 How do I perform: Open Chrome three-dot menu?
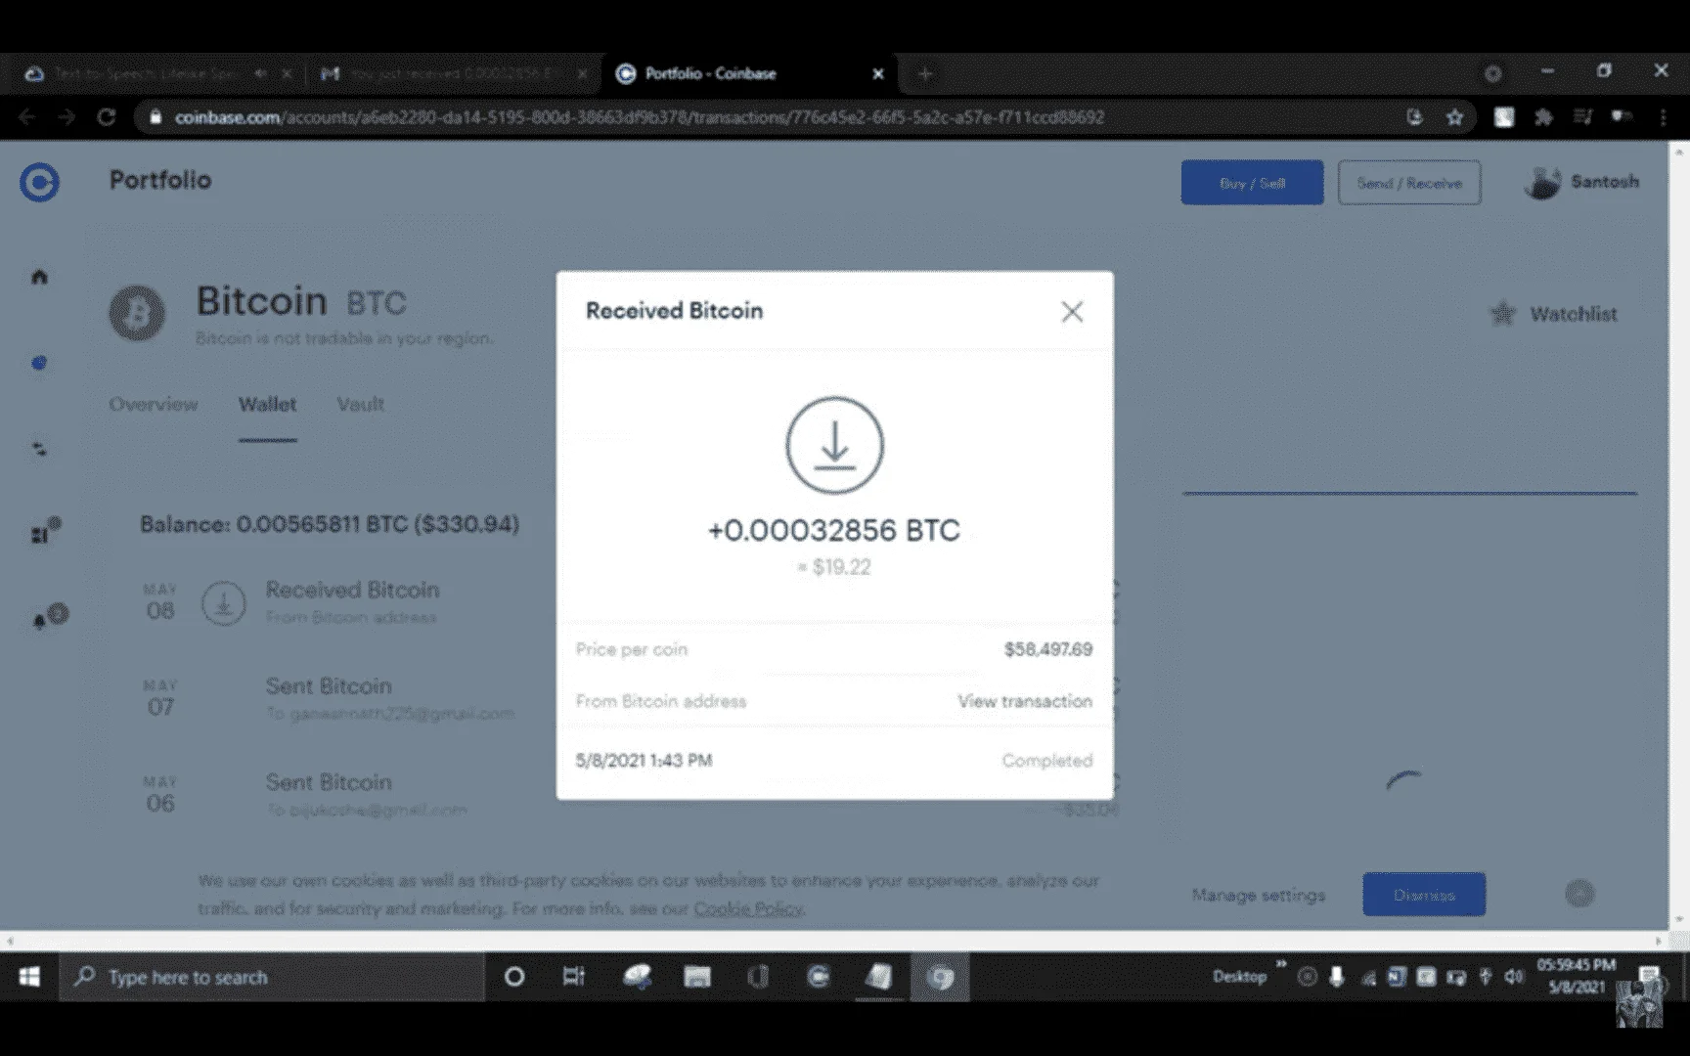1663,117
